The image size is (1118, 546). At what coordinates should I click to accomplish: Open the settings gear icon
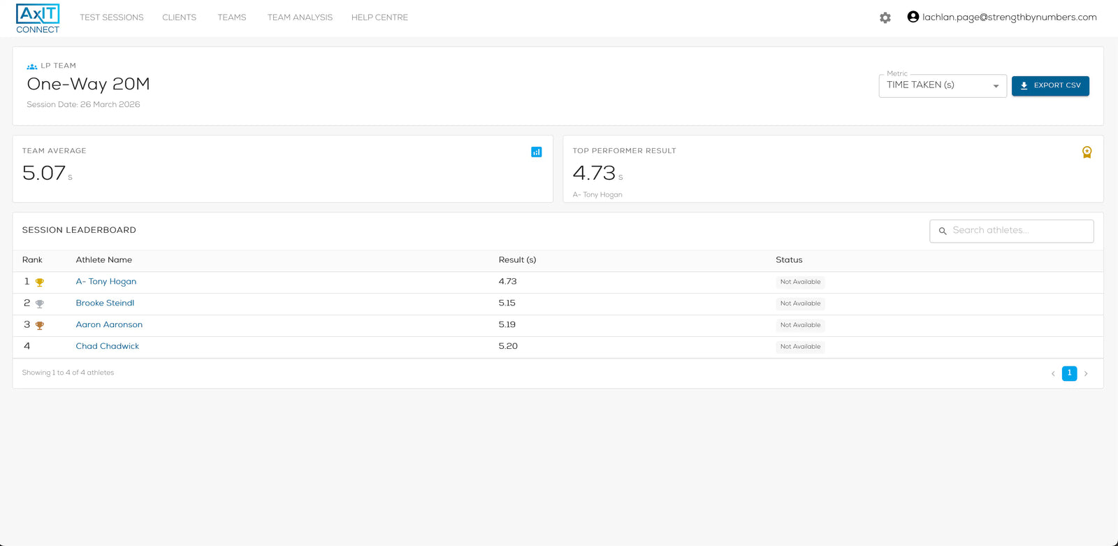pyautogui.click(x=885, y=17)
